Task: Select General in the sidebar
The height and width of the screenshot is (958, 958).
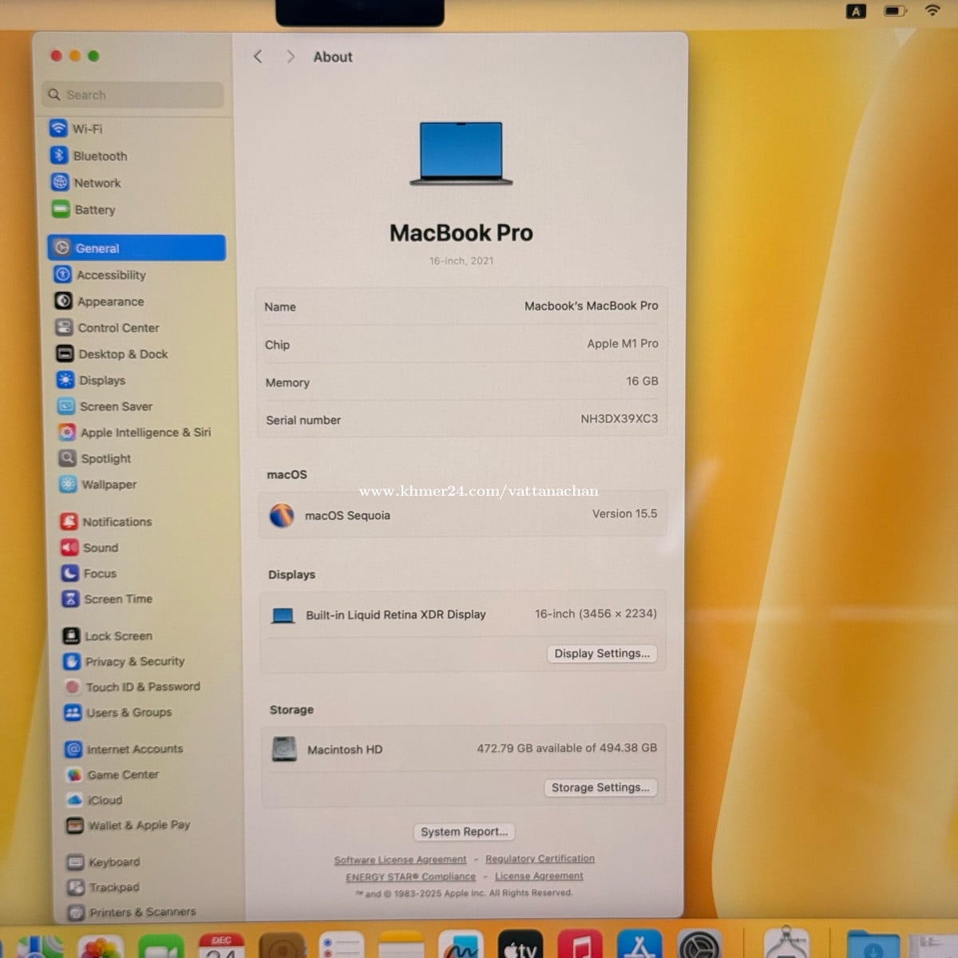Action: [137, 248]
